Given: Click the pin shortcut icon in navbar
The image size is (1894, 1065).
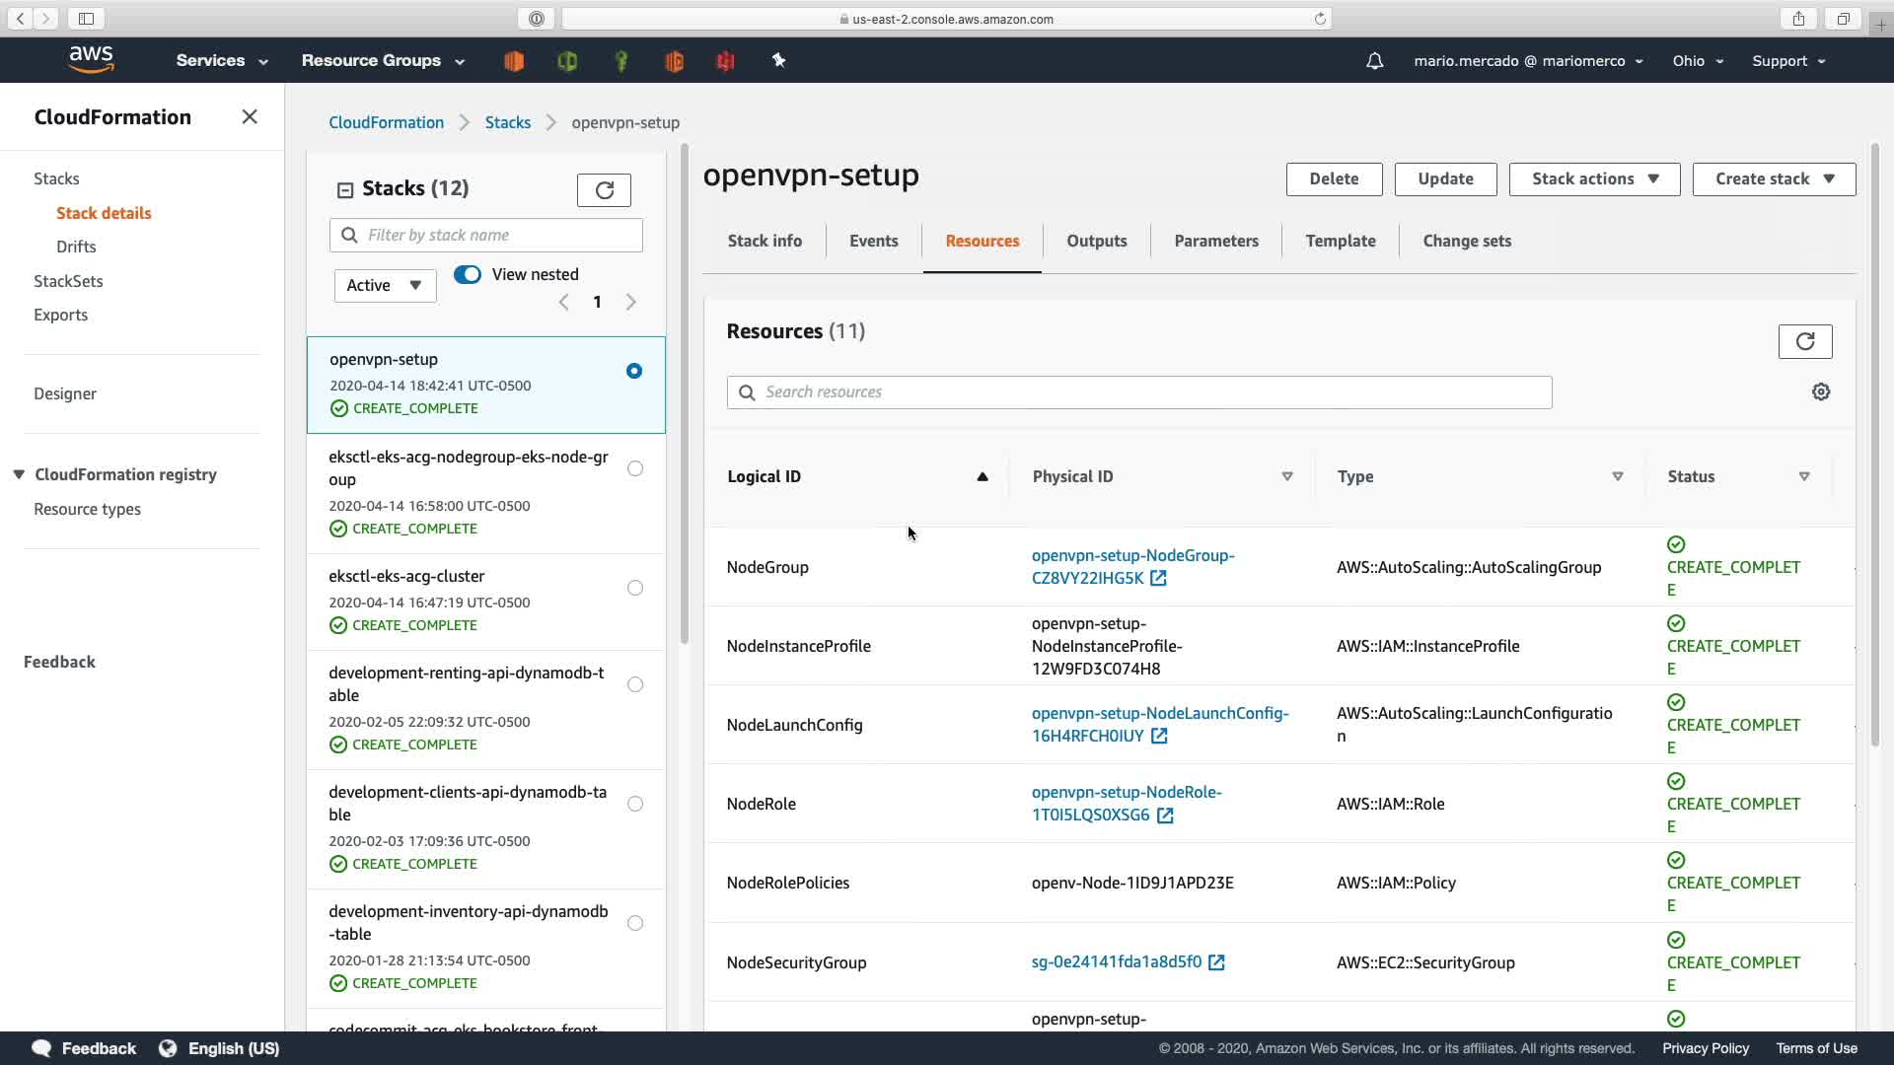Looking at the screenshot, I should click(778, 61).
